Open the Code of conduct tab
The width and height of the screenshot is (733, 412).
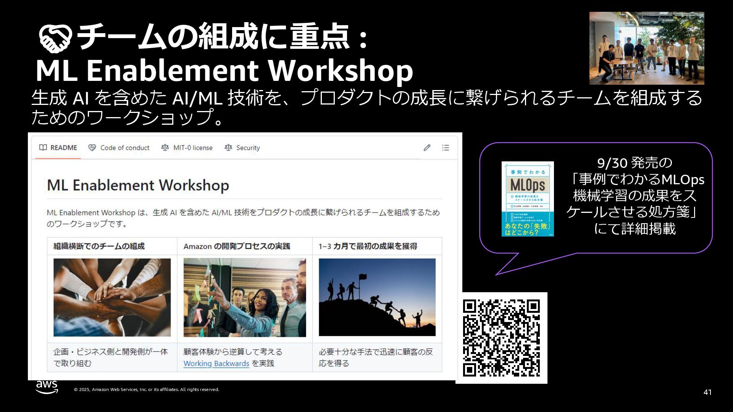(x=124, y=148)
